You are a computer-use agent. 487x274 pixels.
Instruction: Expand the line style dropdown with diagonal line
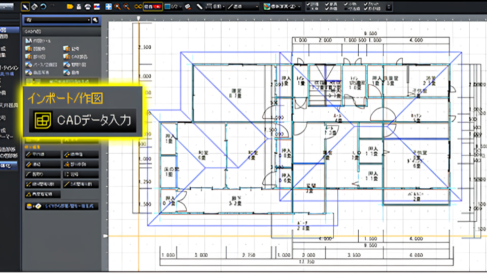pyautogui.click(x=243, y=7)
